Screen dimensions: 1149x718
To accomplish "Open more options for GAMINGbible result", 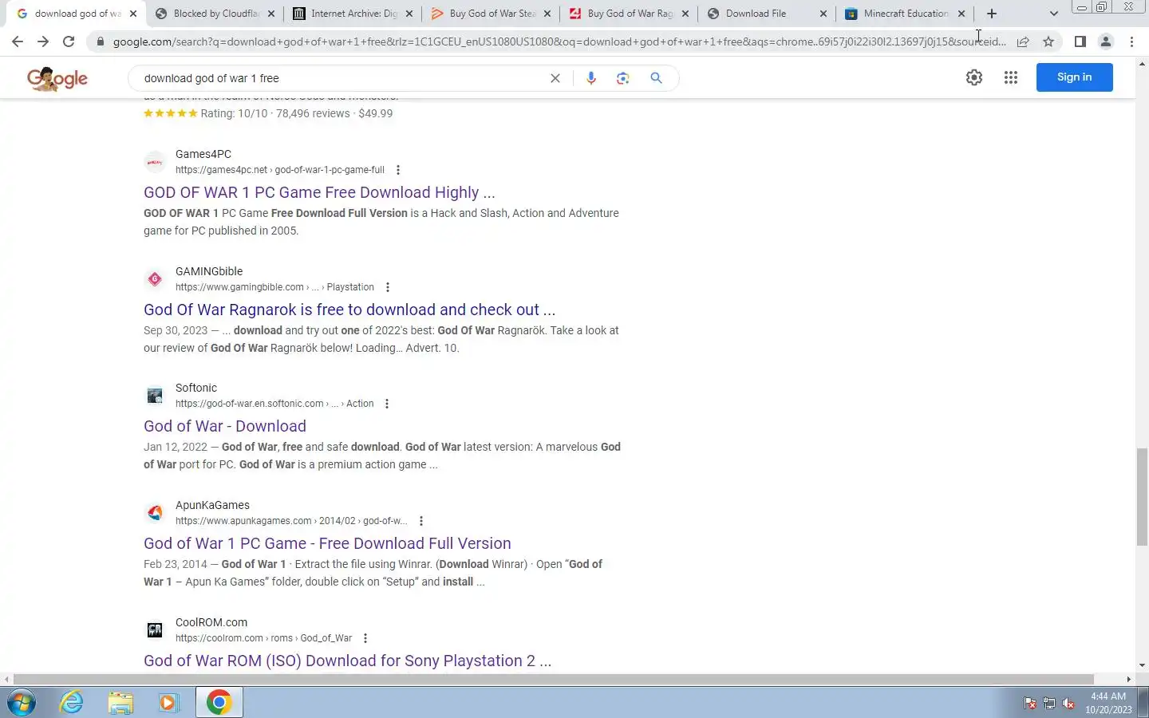I will coord(388,287).
